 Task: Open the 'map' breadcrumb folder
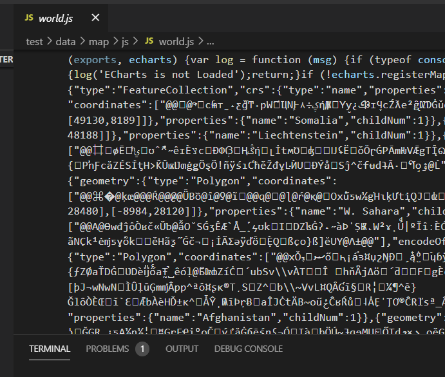click(x=99, y=42)
